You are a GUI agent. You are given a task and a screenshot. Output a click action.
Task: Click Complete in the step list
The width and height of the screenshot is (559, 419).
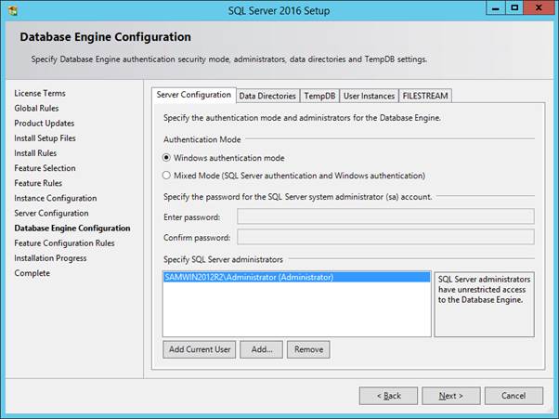tap(32, 273)
